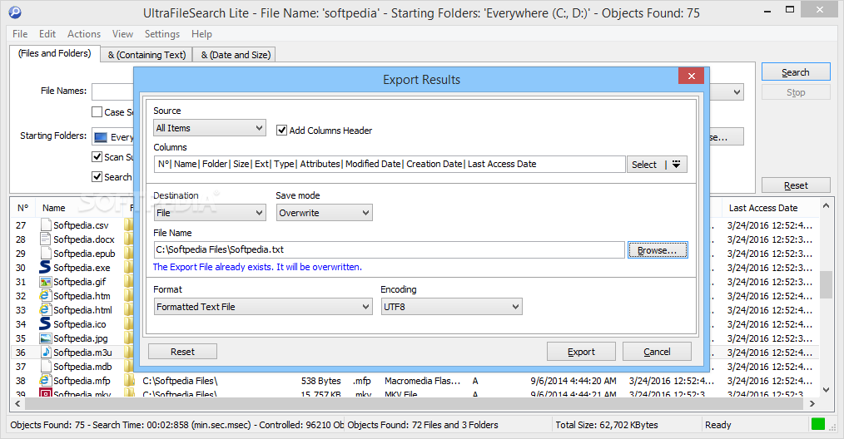Click the Columns list text field
844x439 pixels.
(x=390, y=164)
